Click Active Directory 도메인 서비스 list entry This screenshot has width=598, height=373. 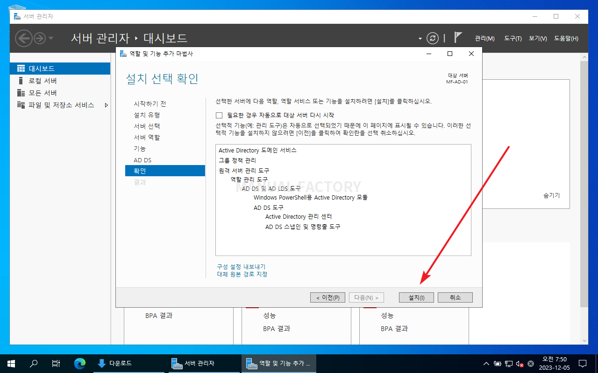[x=257, y=151]
